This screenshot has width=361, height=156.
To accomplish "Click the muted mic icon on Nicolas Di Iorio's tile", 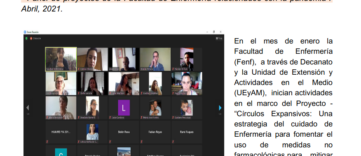I will pos(173,69).
